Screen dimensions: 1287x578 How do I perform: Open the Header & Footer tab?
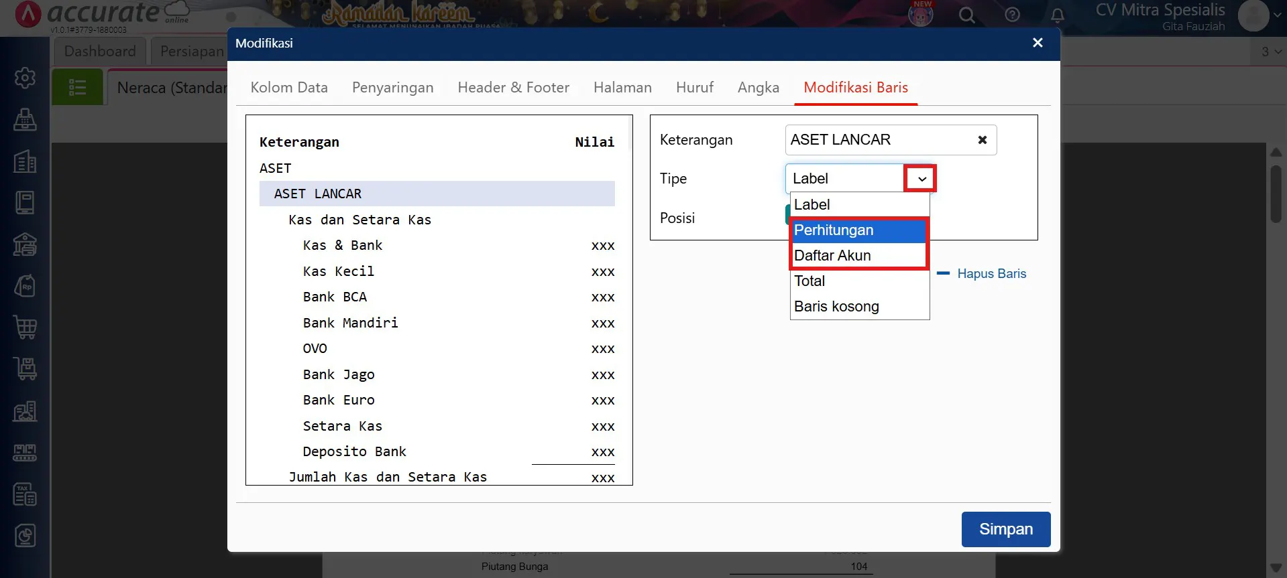pos(513,88)
